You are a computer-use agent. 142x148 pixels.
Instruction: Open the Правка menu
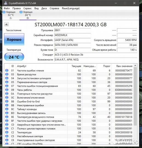[x=16, y=8]
